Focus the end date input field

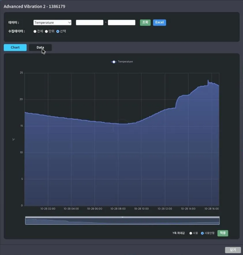122,23
